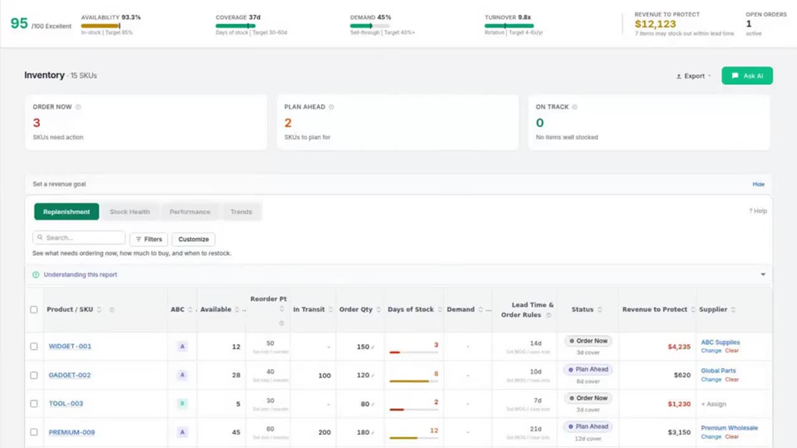Viewport: 797px width, 448px height.
Task: Click the info icon beside ORDER NOW
Action: pyautogui.click(x=78, y=107)
